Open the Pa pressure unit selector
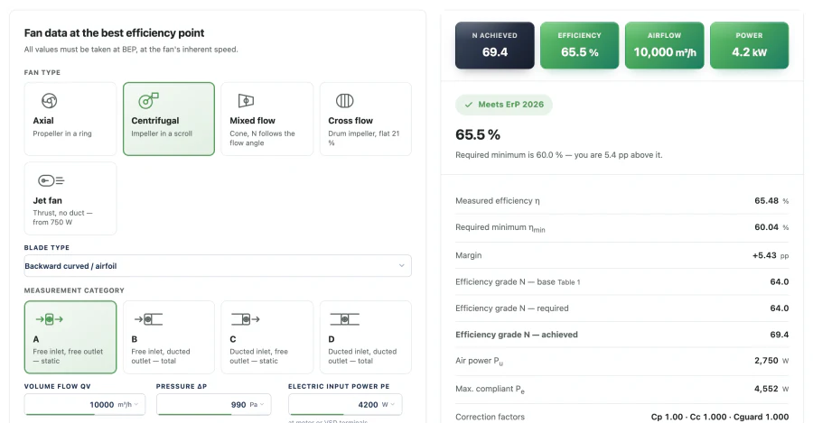Viewport: 813px width, 423px height. point(257,404)
